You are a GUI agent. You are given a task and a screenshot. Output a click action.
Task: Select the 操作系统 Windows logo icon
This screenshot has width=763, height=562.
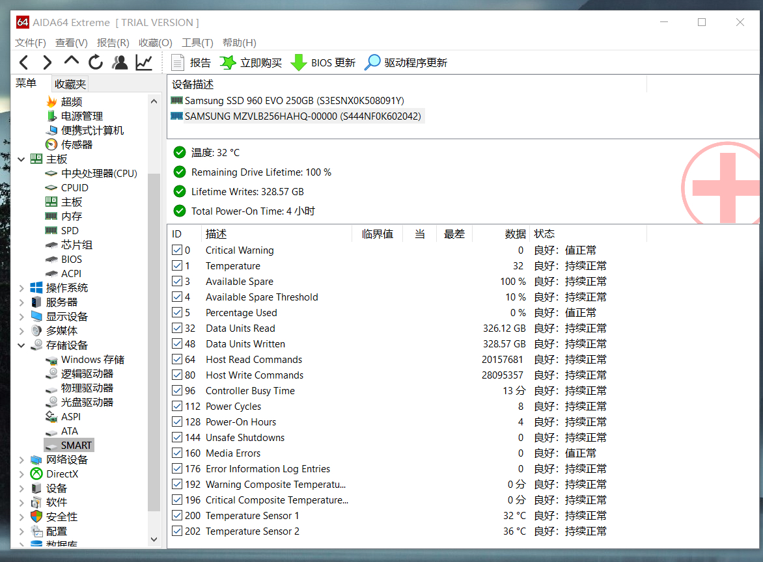36,288
